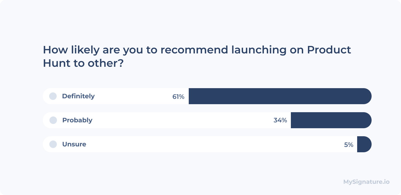The width and height of the screenshot is (401, 195).
Task: Select the Definitely radio circle
Action: 53,96
